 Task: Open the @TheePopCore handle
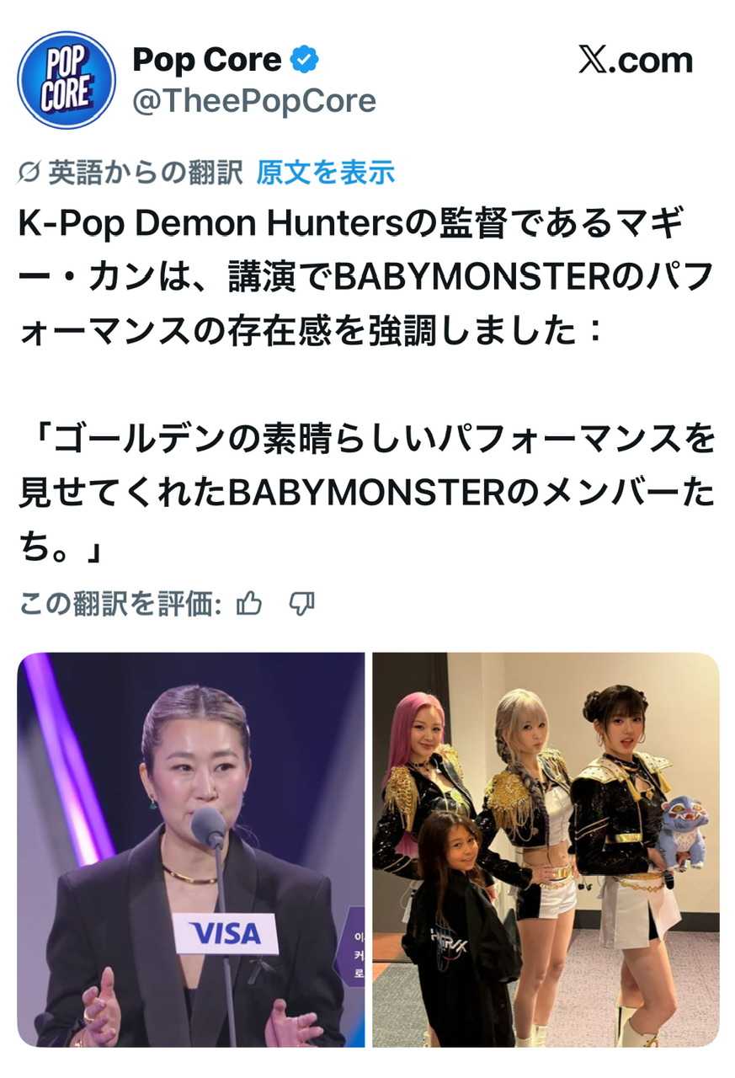click(x=254, y=101)
